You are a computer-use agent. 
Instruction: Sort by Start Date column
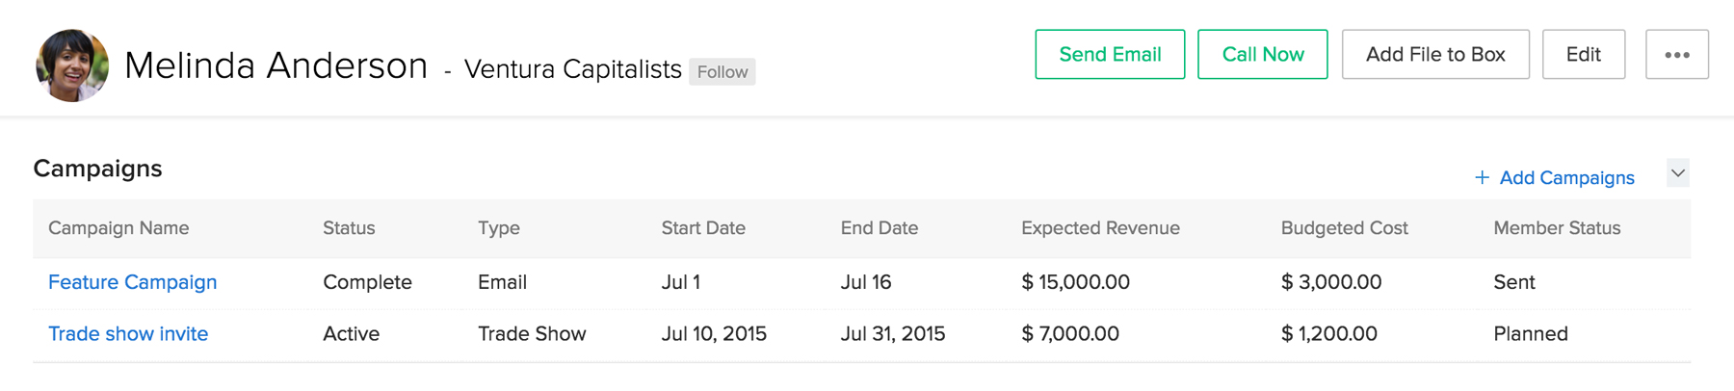703,228
